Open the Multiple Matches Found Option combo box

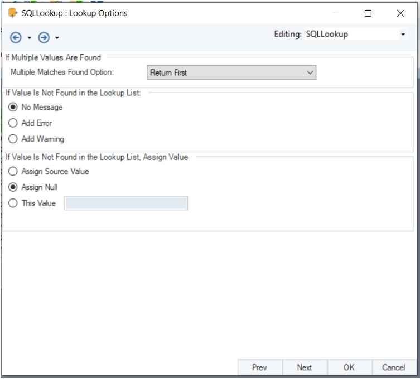231,72
